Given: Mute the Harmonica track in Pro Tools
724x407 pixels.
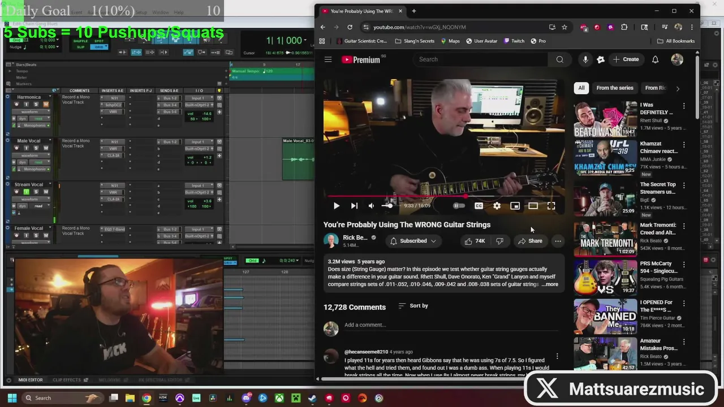Looking at the screenshot, I should 46,104.
